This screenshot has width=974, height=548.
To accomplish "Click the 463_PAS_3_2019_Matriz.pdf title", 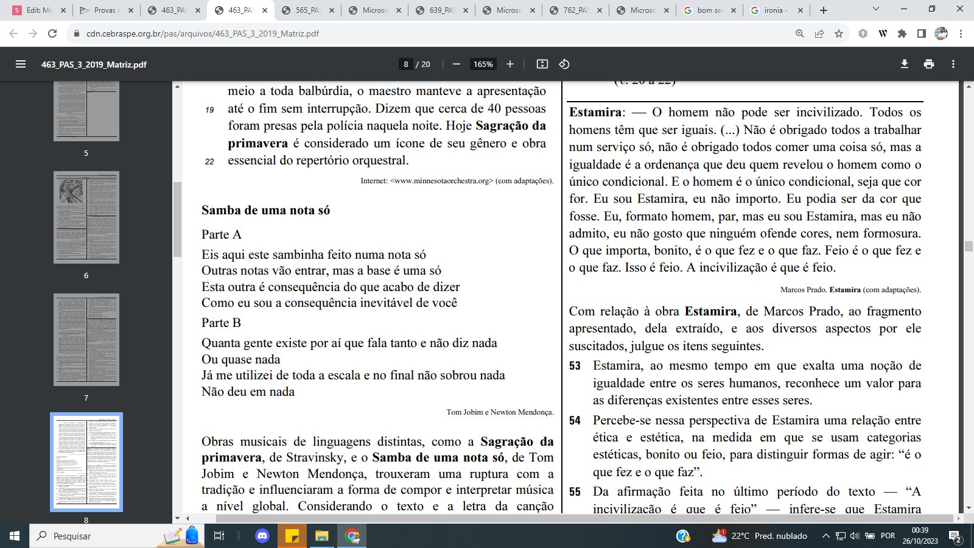I will tap(94, 64).
